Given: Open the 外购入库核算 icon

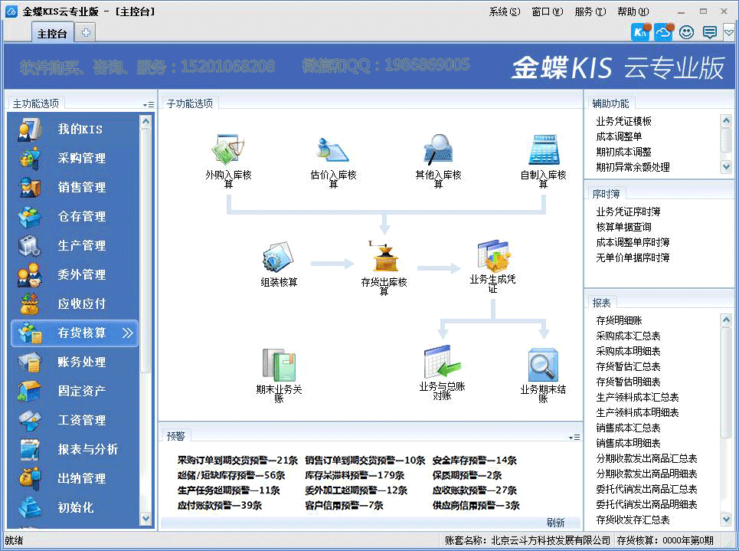Looking at the screenshot, I should [227, 150].
